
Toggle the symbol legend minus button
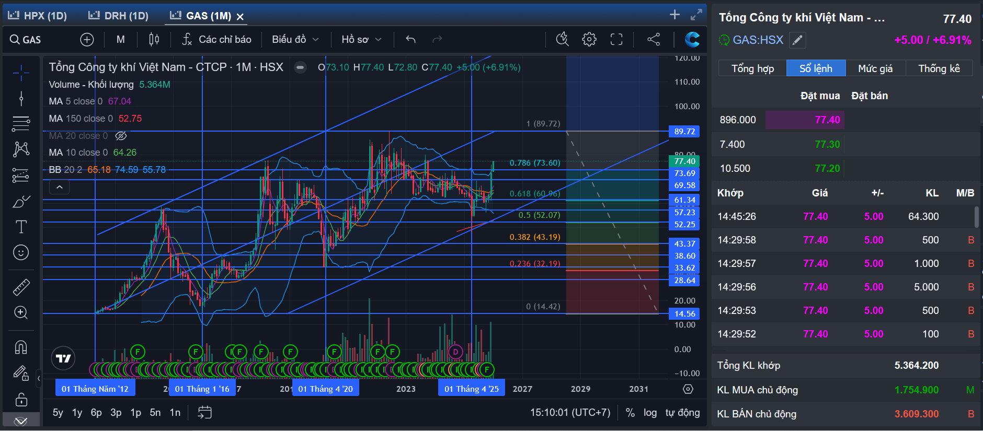point(300,67)
